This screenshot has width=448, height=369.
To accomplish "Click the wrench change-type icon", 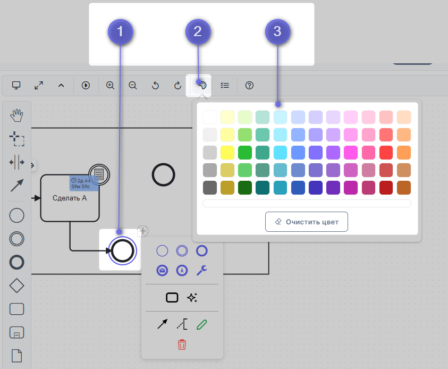I will tap(202, 270).
